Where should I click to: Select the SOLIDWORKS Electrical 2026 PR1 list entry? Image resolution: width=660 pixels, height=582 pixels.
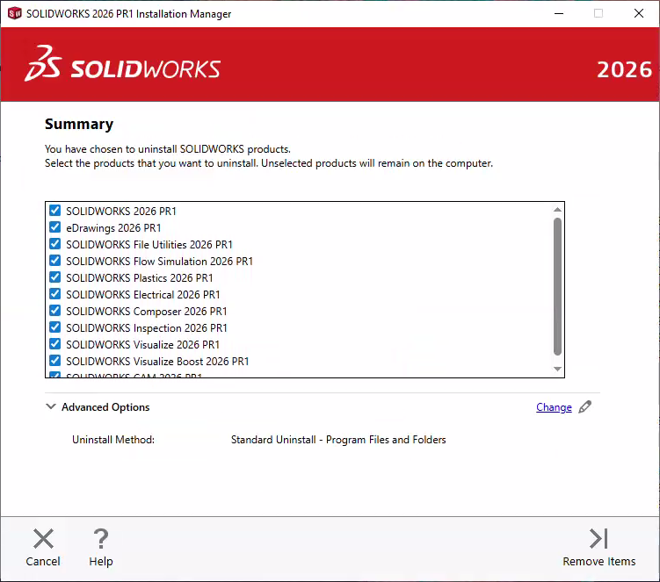tap(142, 295)
